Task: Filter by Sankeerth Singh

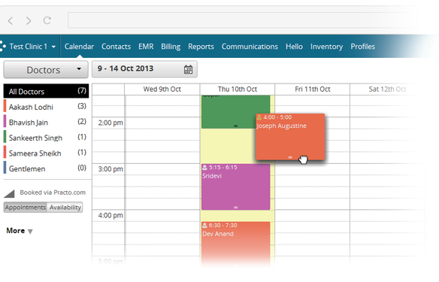Action: (x=46, y=138)
